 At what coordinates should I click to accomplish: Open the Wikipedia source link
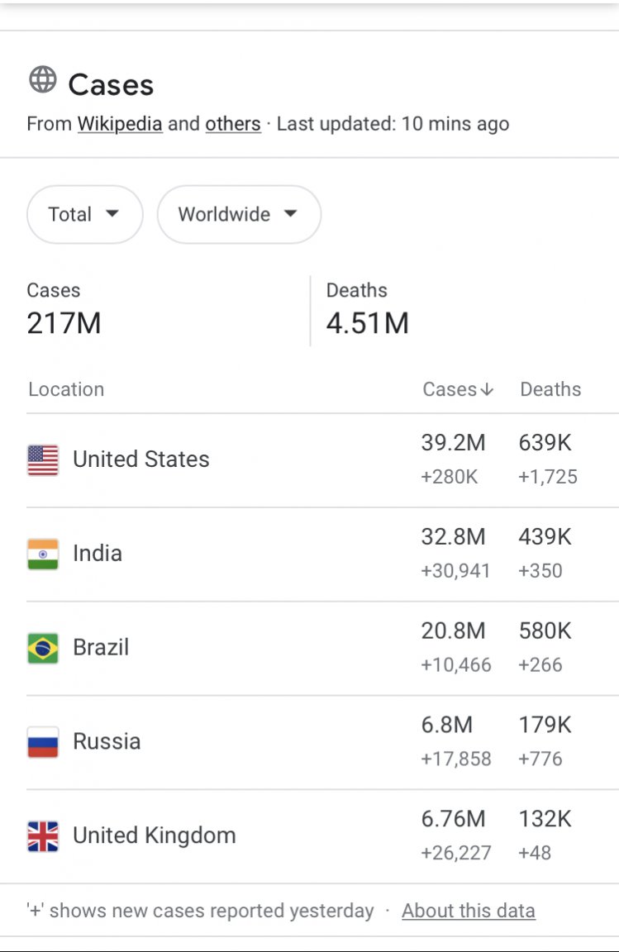pyautogui.click(x=120, y=125)
